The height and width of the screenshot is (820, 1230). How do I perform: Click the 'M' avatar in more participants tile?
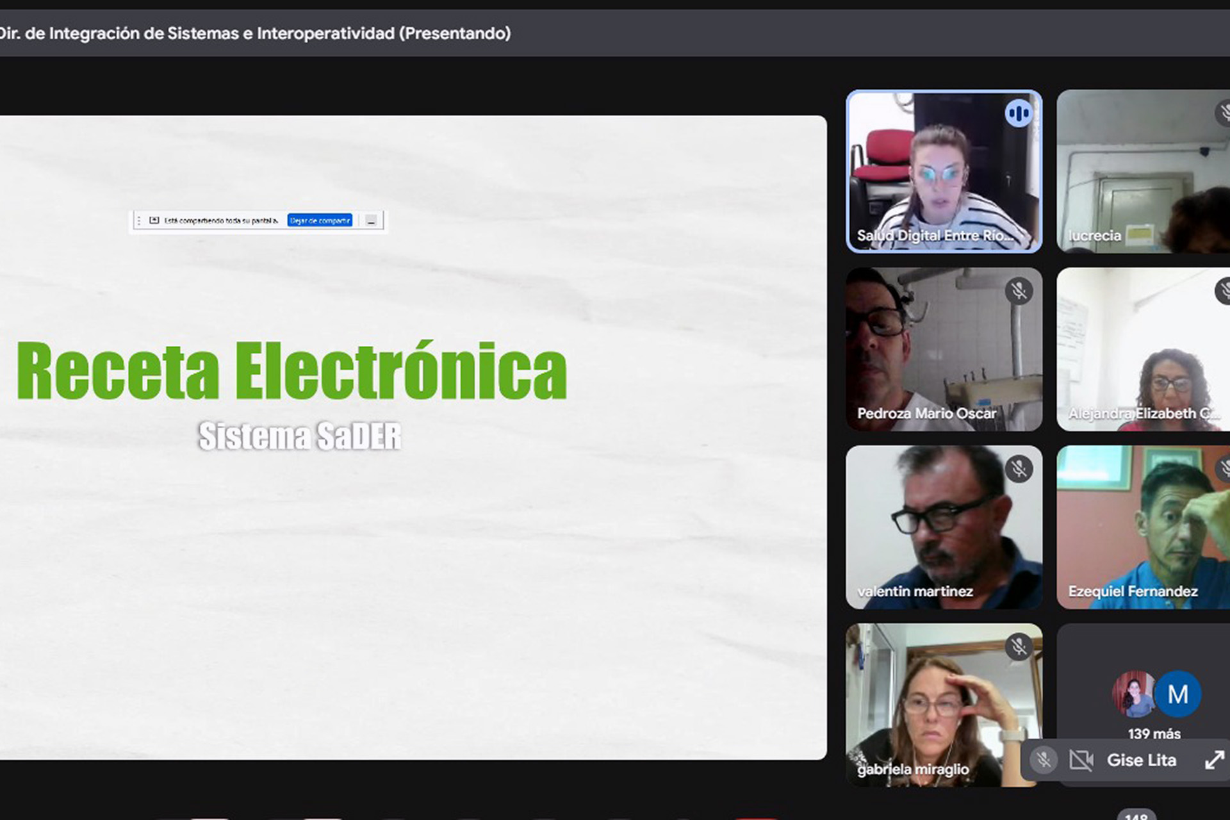1177,694
